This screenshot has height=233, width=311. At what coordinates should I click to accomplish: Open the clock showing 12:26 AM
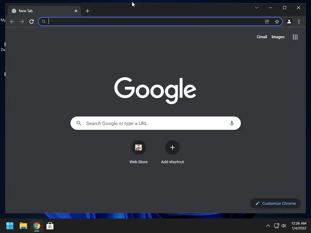click(299, 226)
